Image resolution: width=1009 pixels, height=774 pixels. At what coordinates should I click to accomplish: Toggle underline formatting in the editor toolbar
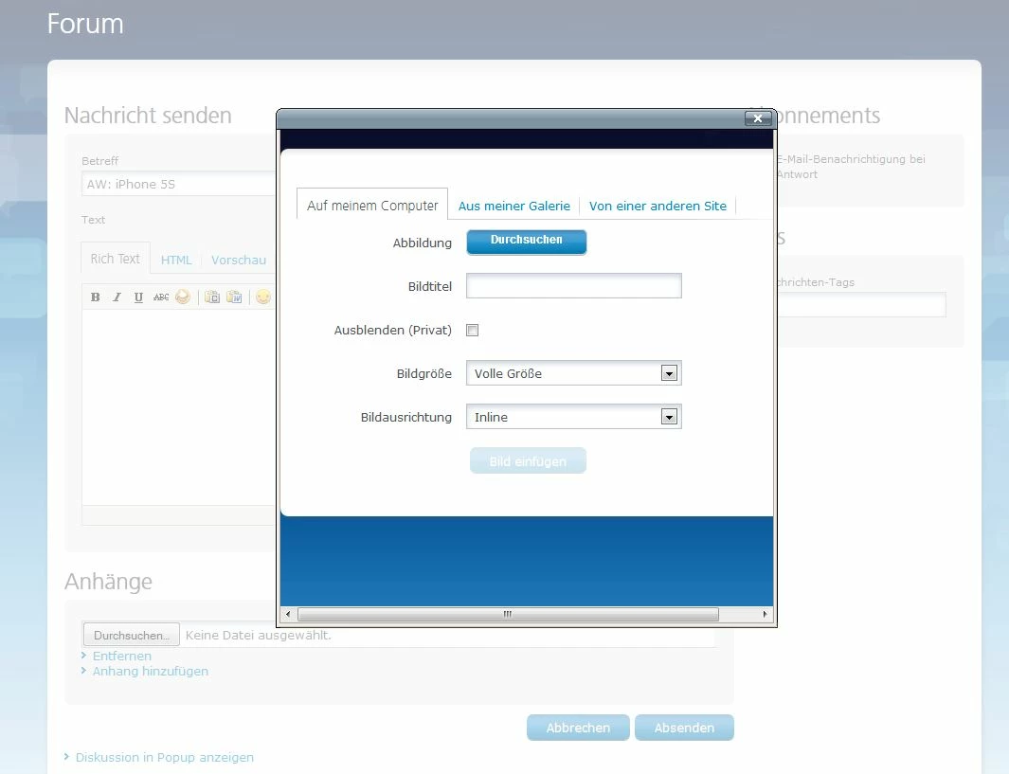pos(138,297)
